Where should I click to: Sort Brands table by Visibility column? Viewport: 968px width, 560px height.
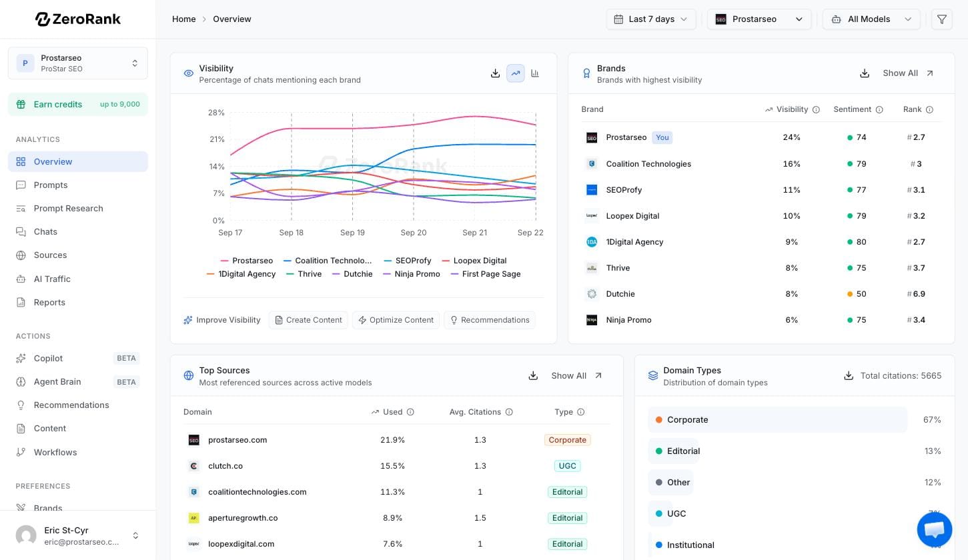click(x=786, y=109)
